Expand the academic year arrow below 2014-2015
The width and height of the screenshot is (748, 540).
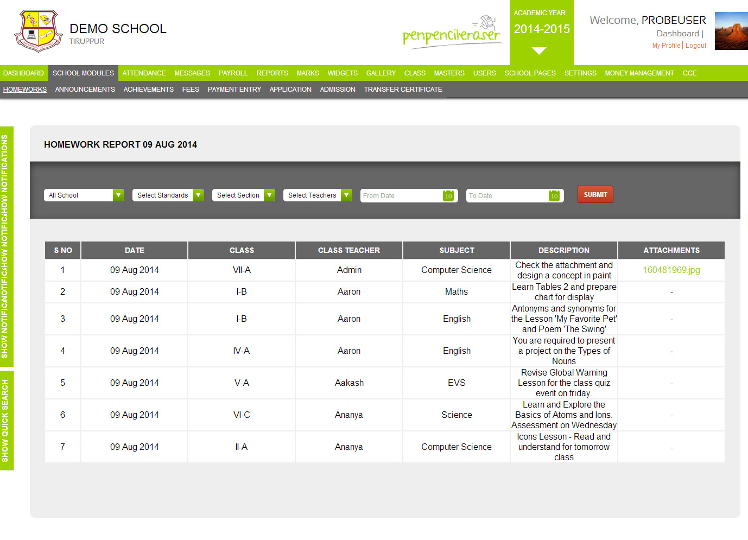pyautogui.click(x=538, y=51)
